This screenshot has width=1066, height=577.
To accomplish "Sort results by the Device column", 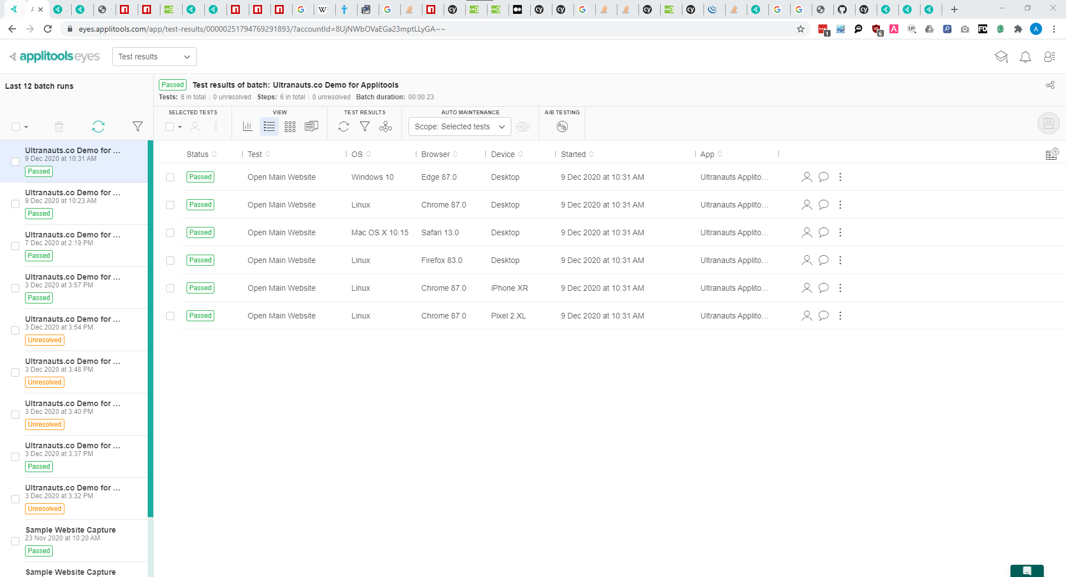I will [507, 154].
